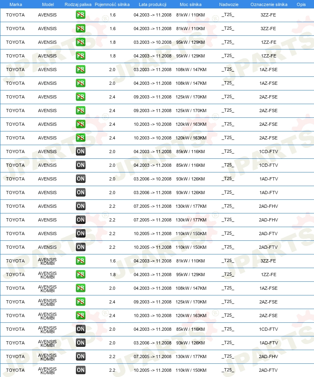Click petrol icon in AVENSIS KOMBI 120kW / 163KM row

point(80,315)
